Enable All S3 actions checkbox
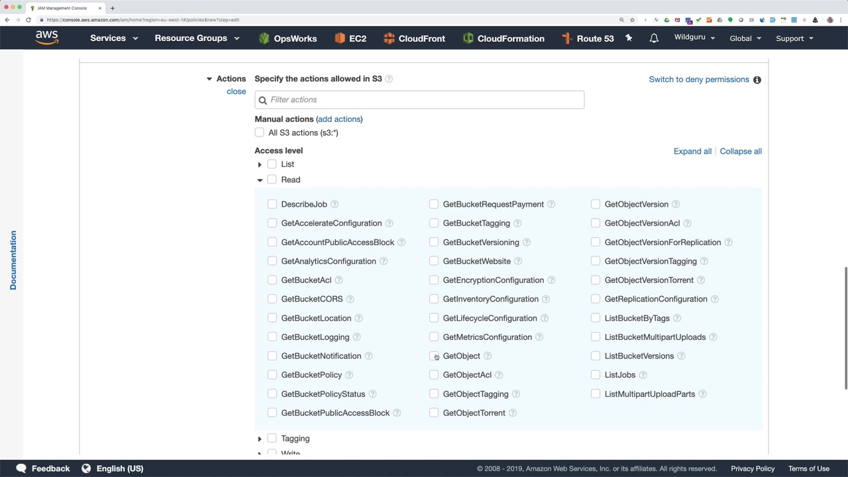 260,132
